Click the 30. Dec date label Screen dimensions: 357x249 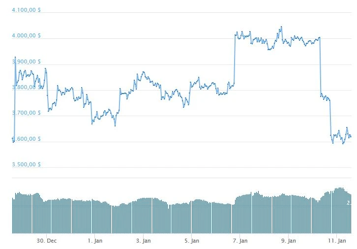click(47, 241)
